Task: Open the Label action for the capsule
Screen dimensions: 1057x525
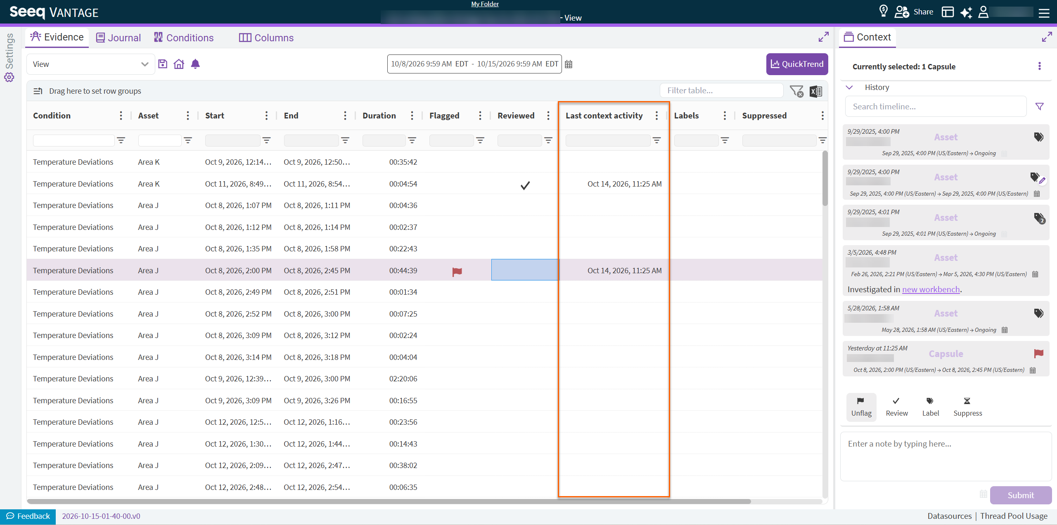Action: click(x=931, y=407)
